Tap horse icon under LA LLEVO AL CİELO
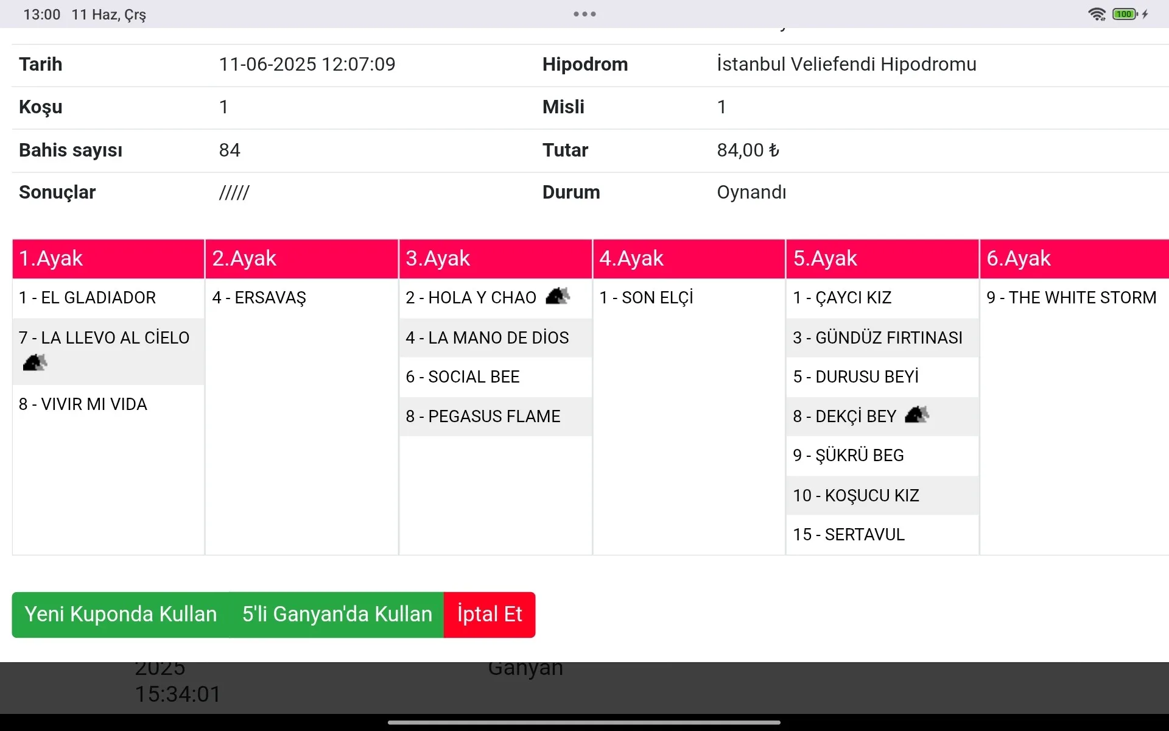 coord(35,363)
